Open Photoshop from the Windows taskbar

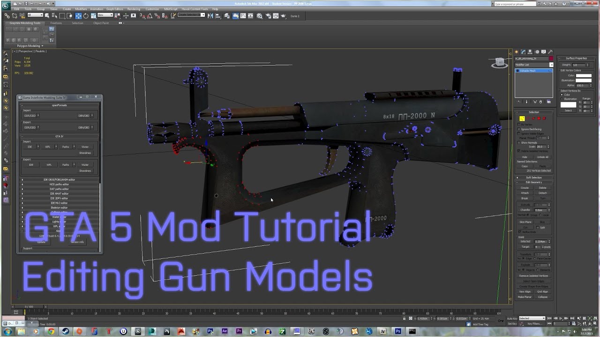coord(398,331)
